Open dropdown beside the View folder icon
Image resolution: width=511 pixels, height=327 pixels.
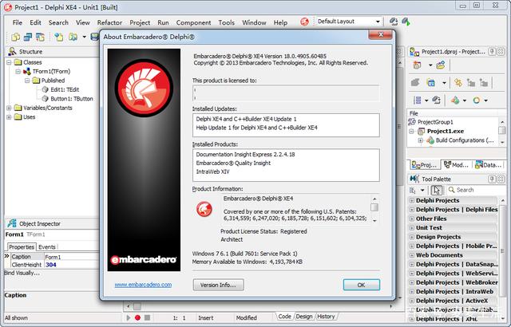[x=444, y=83]
